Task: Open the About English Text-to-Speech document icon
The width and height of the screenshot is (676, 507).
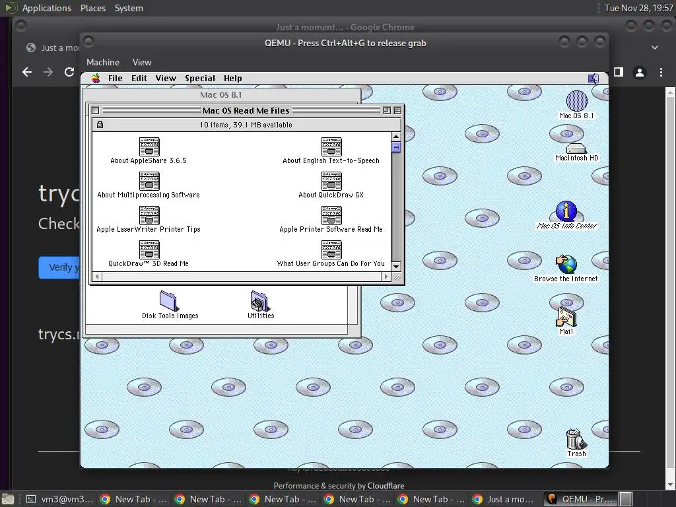Action: 331,147
